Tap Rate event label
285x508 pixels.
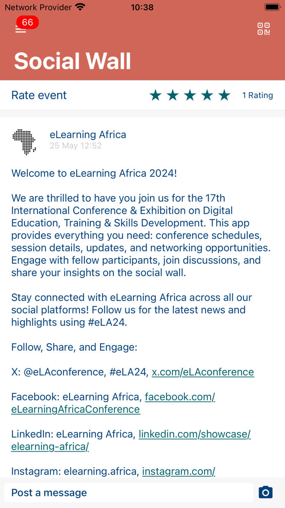coord(39,95)
